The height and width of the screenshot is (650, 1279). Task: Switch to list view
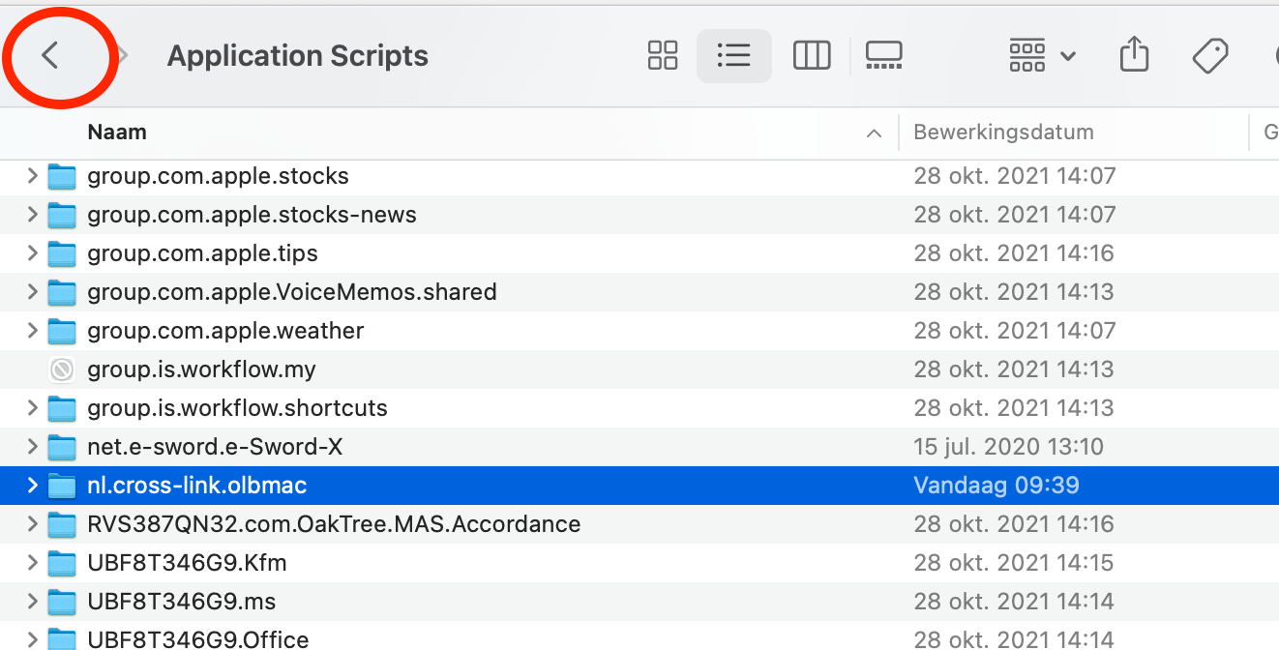pyautogui.click(x=734, y=55)
